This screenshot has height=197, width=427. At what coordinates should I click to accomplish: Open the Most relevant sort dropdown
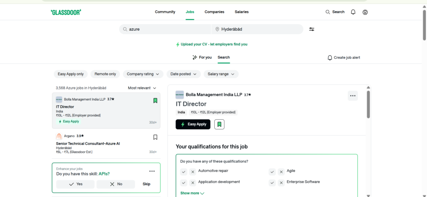[x=142, y=88]
